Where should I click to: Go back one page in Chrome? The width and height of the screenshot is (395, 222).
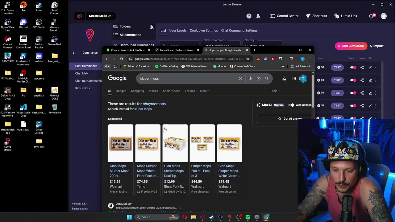click(x=107, y=59)
